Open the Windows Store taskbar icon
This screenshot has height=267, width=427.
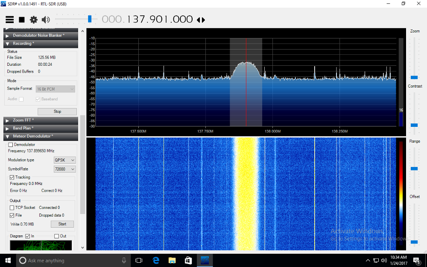[188, 260]
